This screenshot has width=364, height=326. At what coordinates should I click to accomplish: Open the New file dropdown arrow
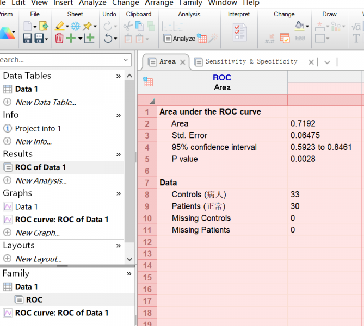pos(35,27)
